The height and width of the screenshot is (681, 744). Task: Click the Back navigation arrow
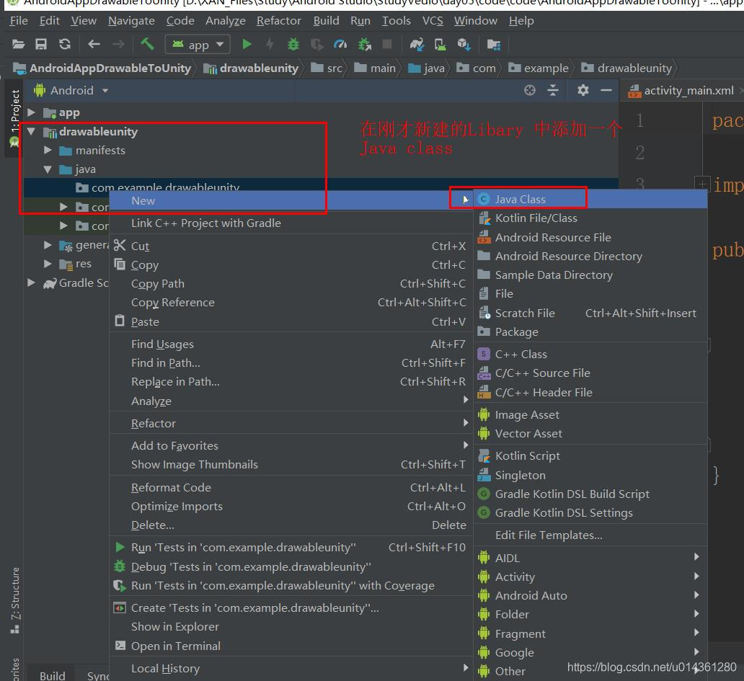tap(94, 45)
